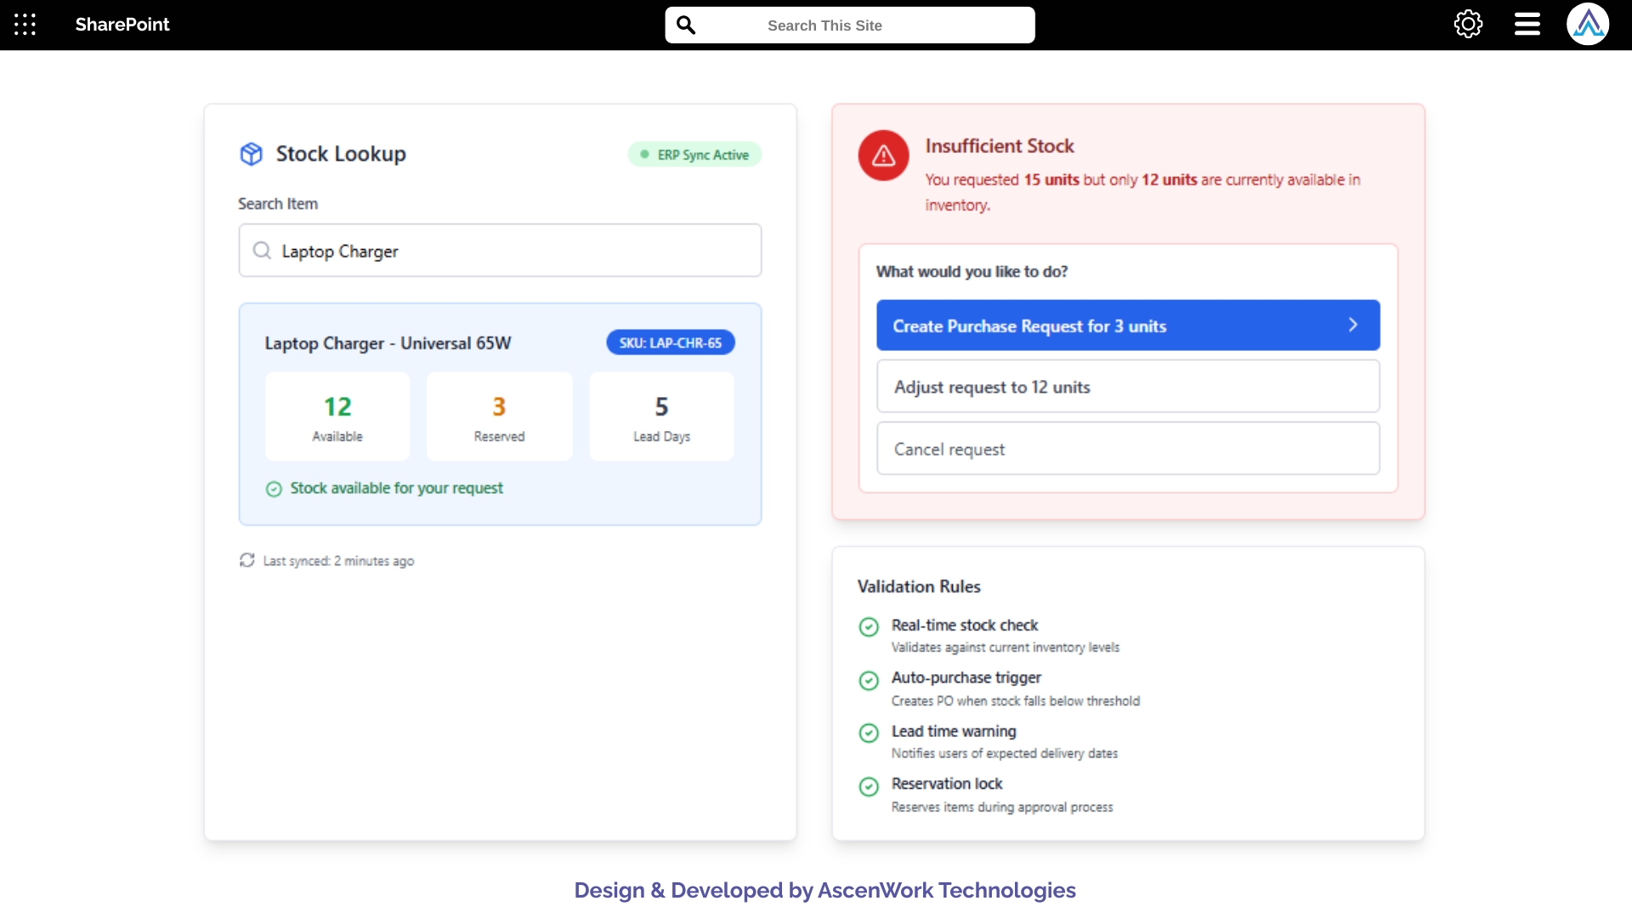
Task: Open the hamburger menu icon
Action: (1527, 25)
